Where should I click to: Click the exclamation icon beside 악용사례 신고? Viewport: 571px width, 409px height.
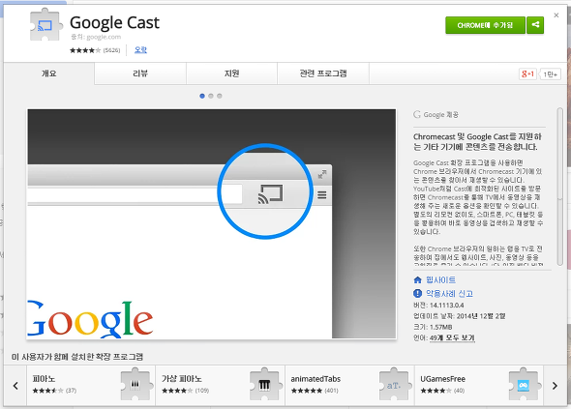click(418, 293)
